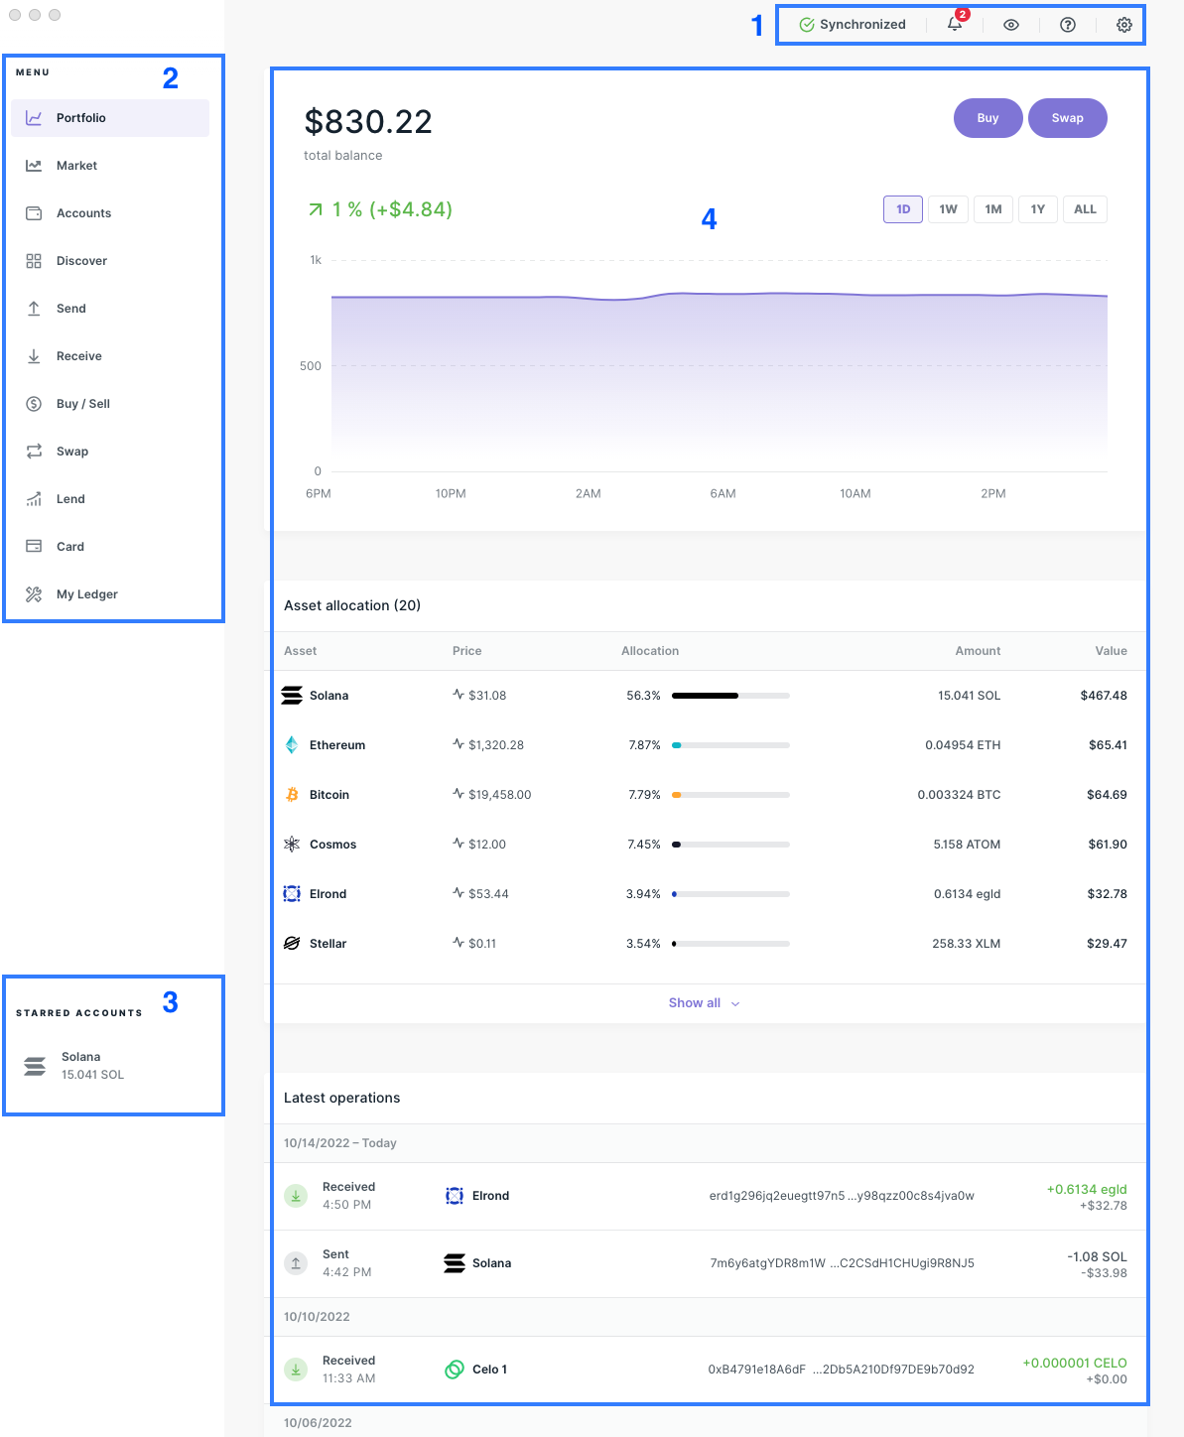The width and height of the screenshot is (1184, 1437).
Task: Click the Send up-arrow icon
Action: (x=34, y=309)
